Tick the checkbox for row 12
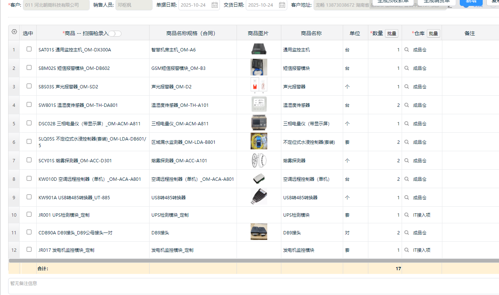This screenshot has width=499, height=295. click(29, 250)
